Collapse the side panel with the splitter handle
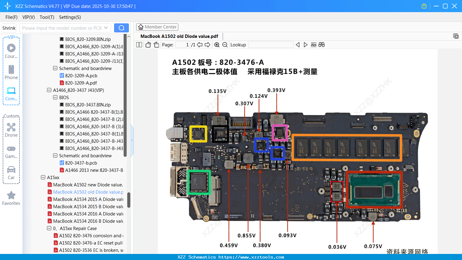Image resolution: width=462 pixels, height=260 pixels. click(x=132, y=140)
